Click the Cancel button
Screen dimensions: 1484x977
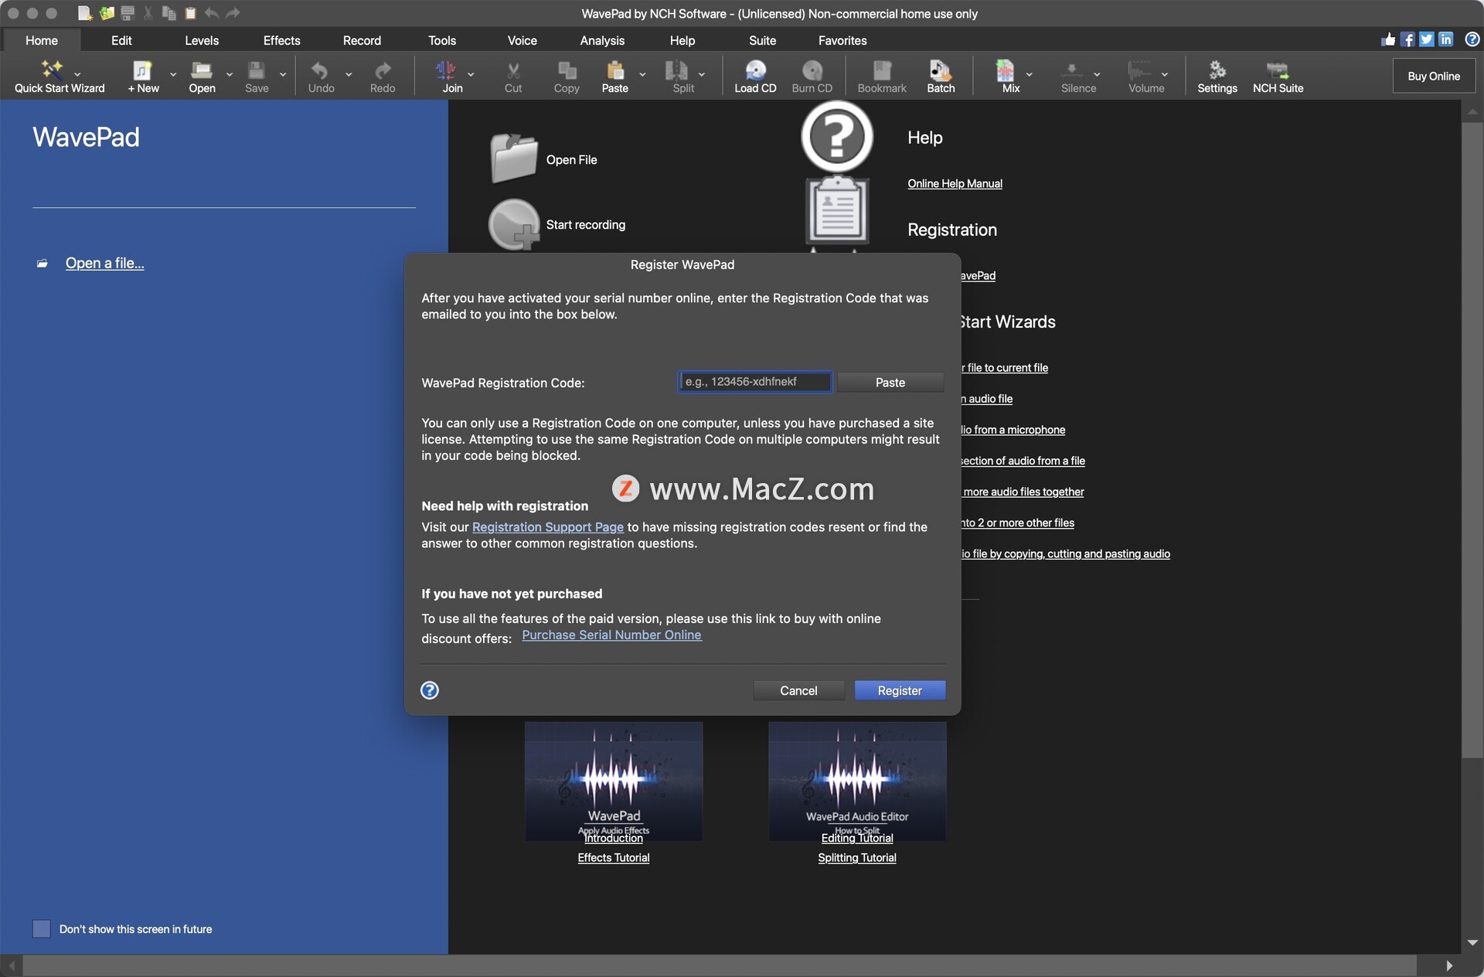[x=798, y=690]
